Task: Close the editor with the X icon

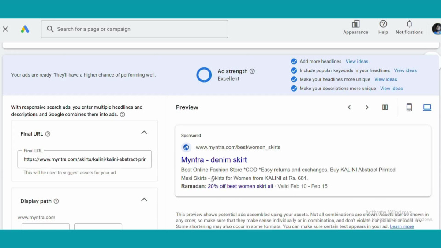Action: point(5,29)
